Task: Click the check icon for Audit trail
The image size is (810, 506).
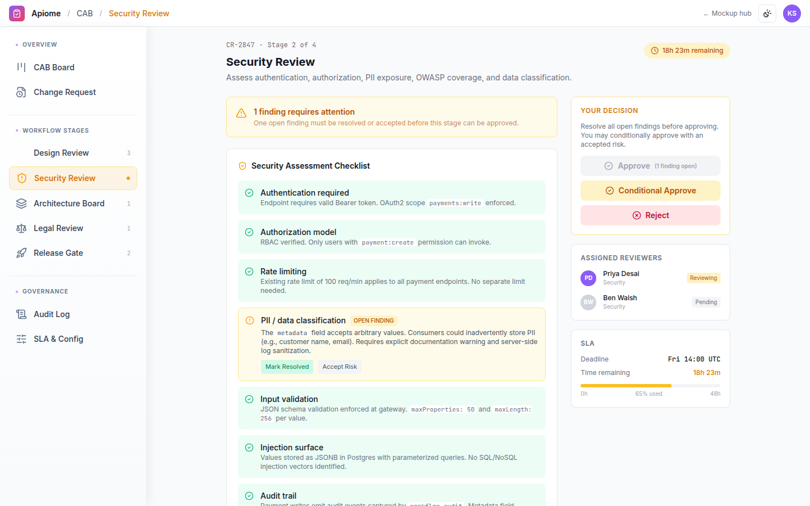Action: pos(249,496)
